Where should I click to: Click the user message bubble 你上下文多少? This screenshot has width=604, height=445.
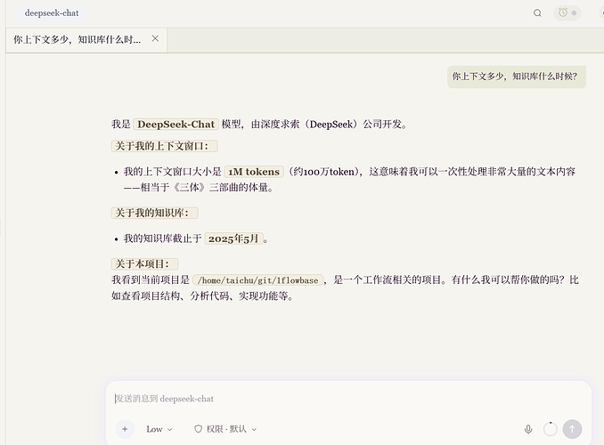click(517, 77)
